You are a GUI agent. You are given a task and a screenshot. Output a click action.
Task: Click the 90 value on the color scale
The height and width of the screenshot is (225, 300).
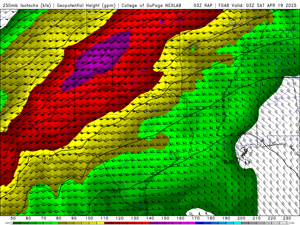[74, 218]
